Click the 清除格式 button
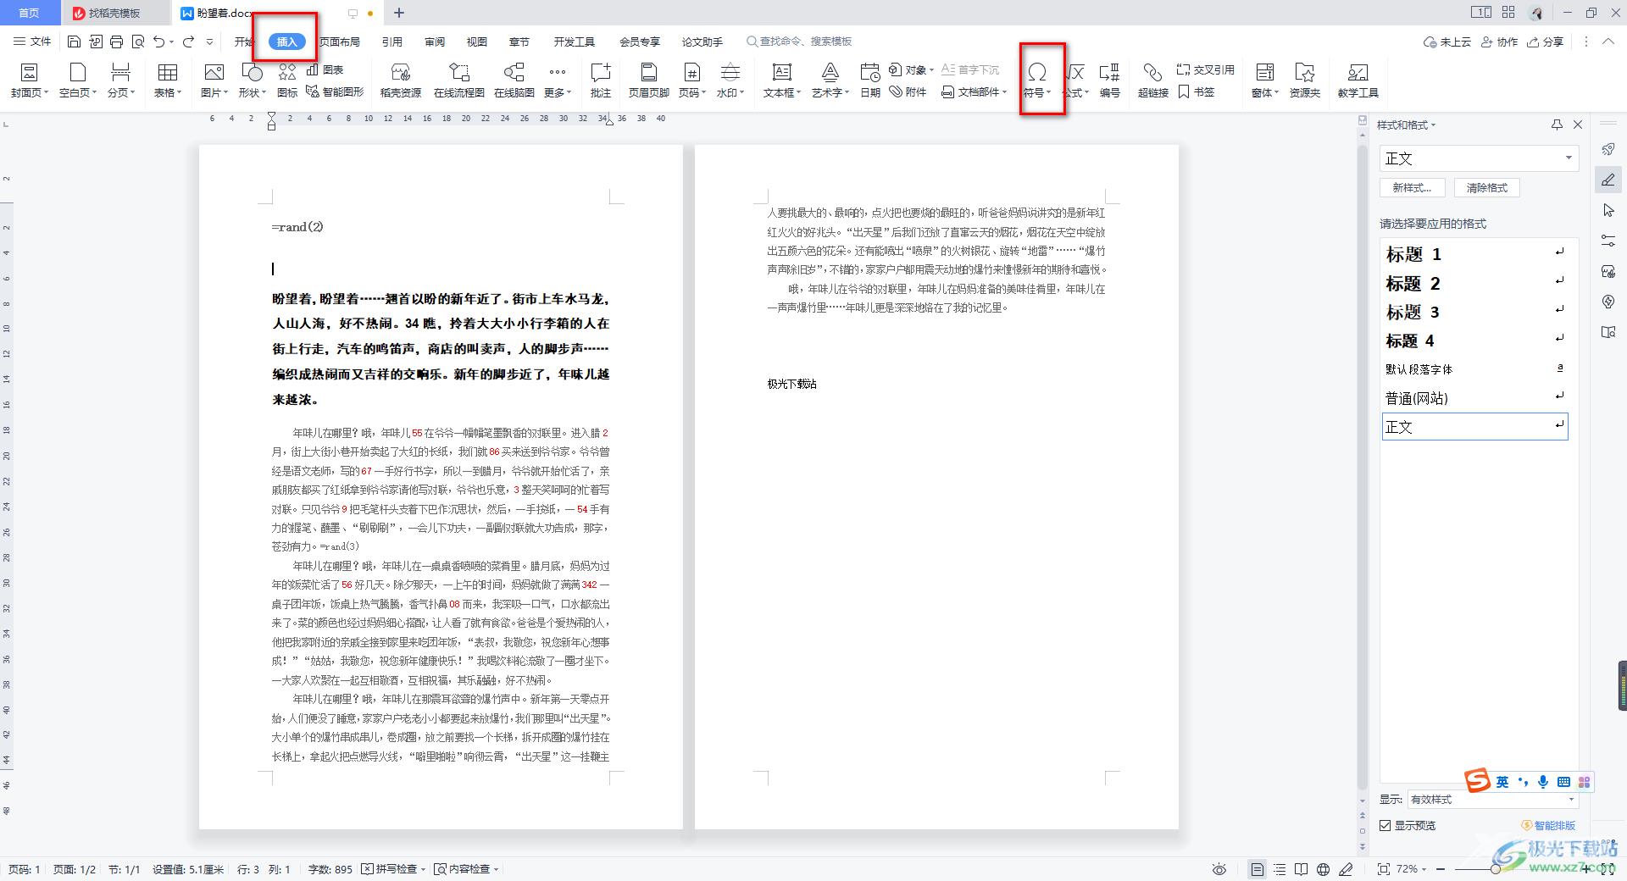The height and width of the screenshot is (881, 1627). 1487,188
